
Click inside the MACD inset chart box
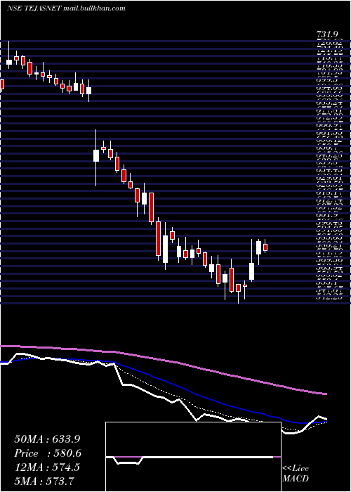tap(193, 457)
